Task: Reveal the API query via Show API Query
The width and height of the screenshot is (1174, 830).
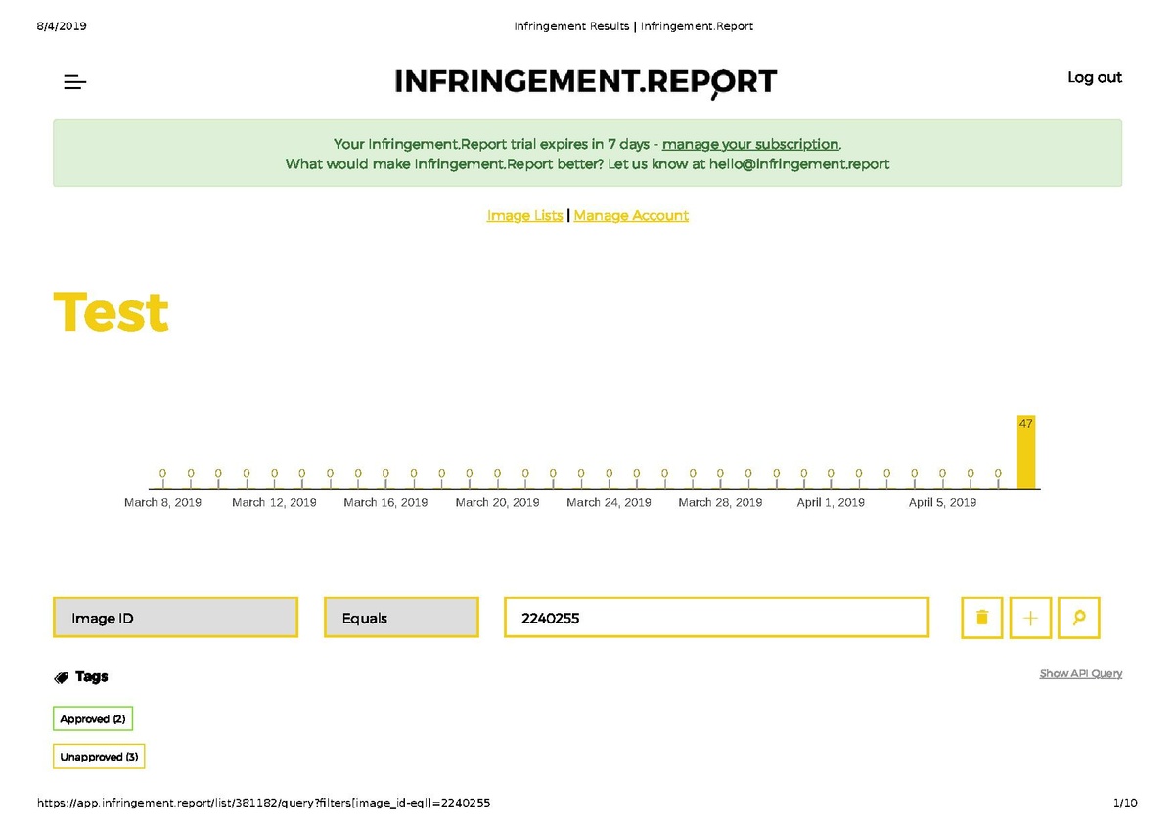Action: [1080, 673]
